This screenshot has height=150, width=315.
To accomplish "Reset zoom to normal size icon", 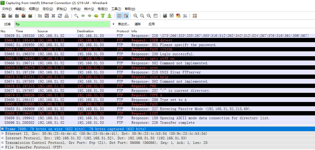I will tap(149, 16).
